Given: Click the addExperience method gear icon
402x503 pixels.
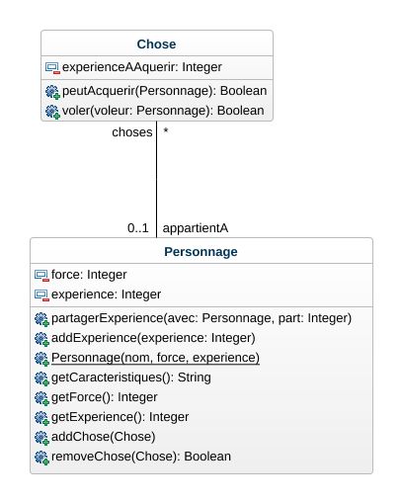Looking at the screenshot, I should 41,339.
